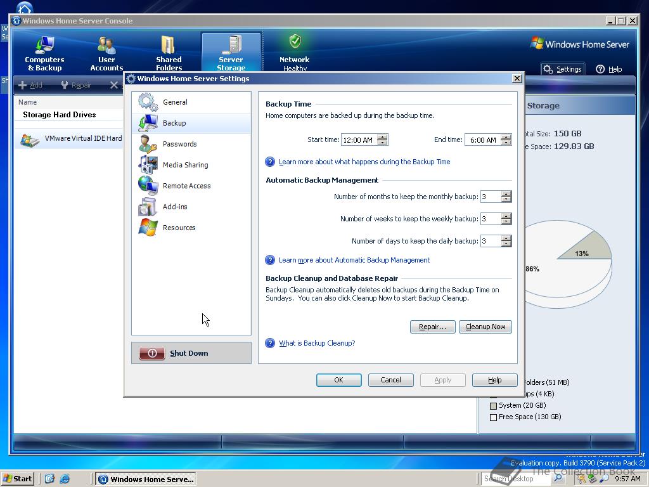Increase weeks to keep weekly backup
This screenshot has height=487, width=649.
point(506,216)
